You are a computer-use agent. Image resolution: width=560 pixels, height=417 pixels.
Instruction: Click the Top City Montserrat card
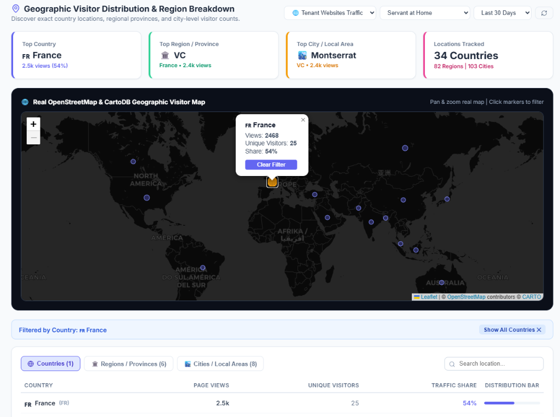click(351, 55)
